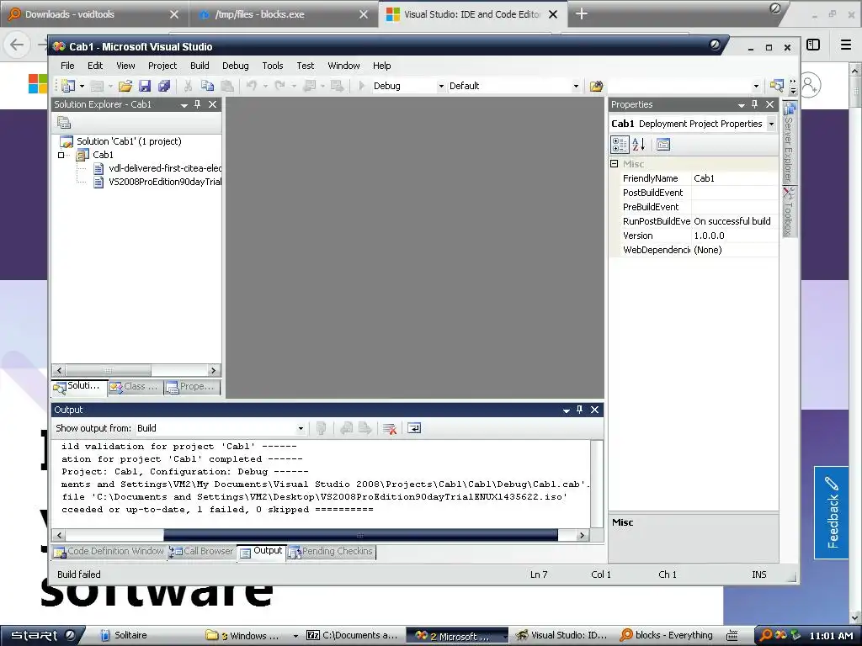This screenshot has height=646, width=862.
Task: Click the Cut scissors icon
Action: coord(188,86)
